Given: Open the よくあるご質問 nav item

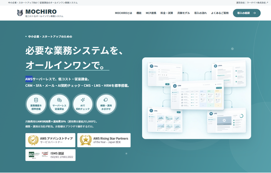Looking at the screenshot, I should coord(220,13).
